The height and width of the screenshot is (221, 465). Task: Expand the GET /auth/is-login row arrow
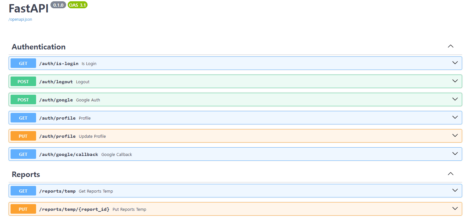point(455,63)
